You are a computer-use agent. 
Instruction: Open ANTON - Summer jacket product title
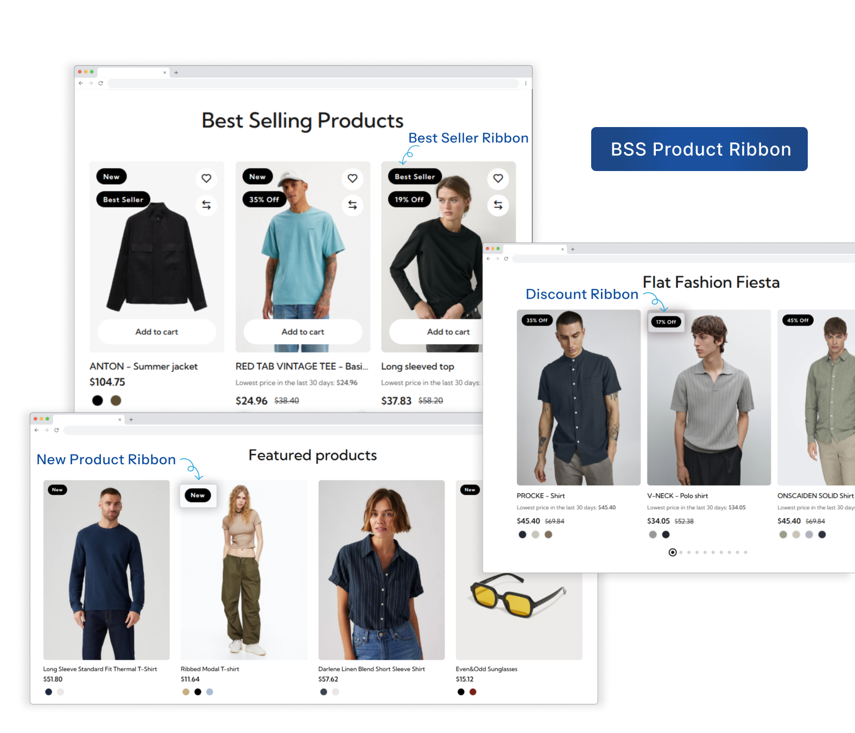point(143,366)
